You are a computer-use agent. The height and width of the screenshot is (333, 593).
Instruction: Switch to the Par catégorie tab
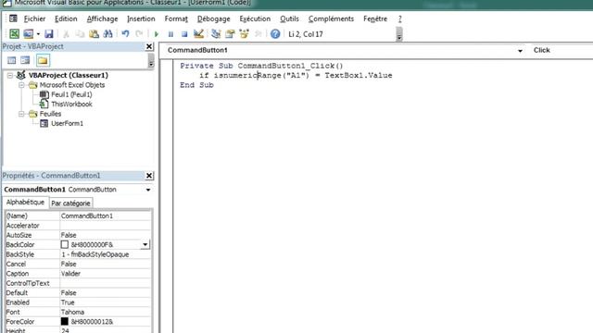click(70, 203)
